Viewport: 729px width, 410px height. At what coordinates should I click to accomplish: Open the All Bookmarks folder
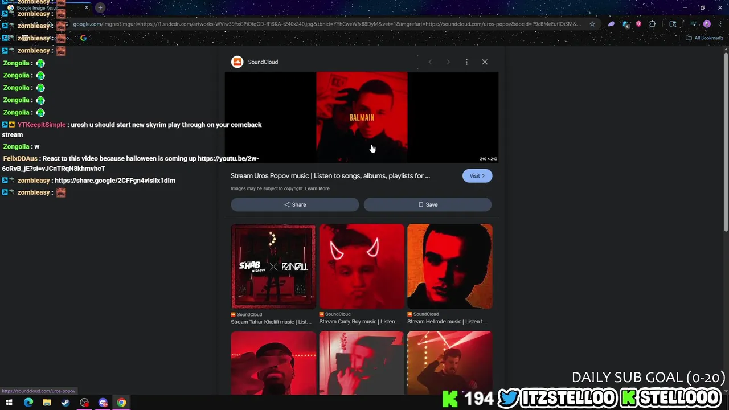tap(705, 38)
